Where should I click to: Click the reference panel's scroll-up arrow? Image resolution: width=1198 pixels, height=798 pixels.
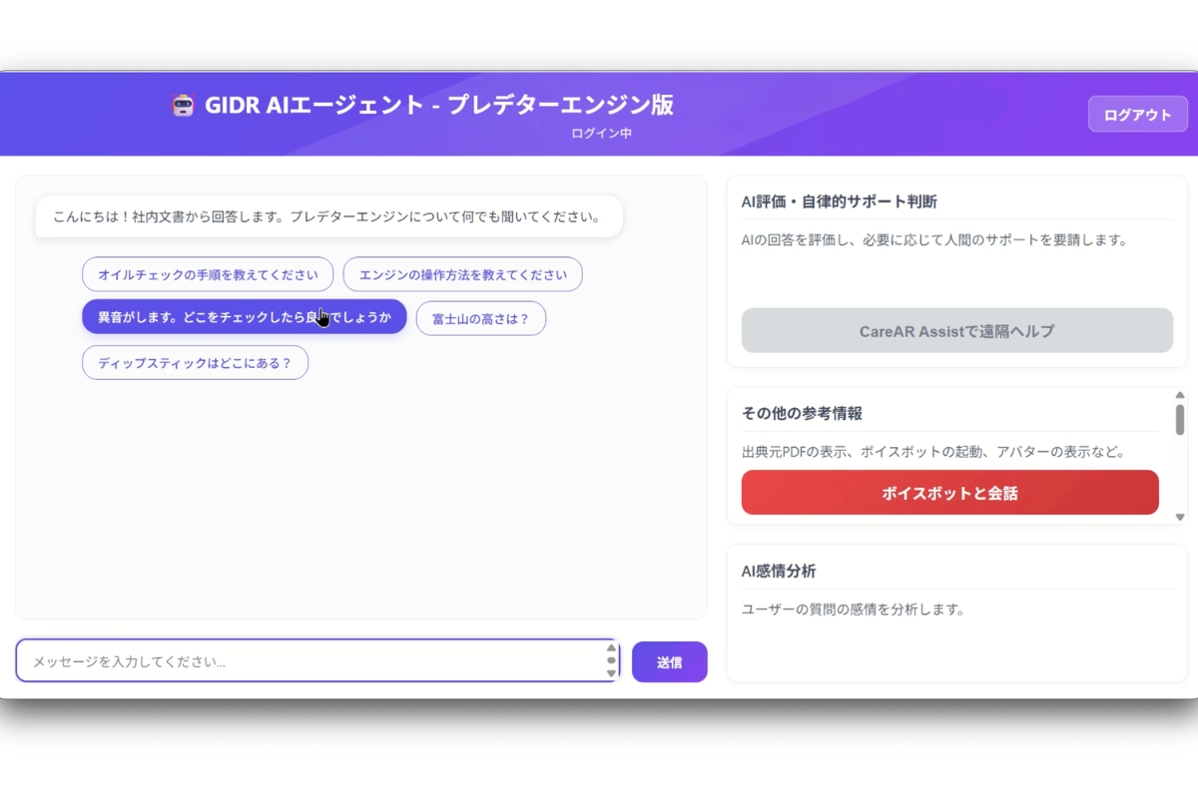pyautogui.click(x=1179, y=396)
